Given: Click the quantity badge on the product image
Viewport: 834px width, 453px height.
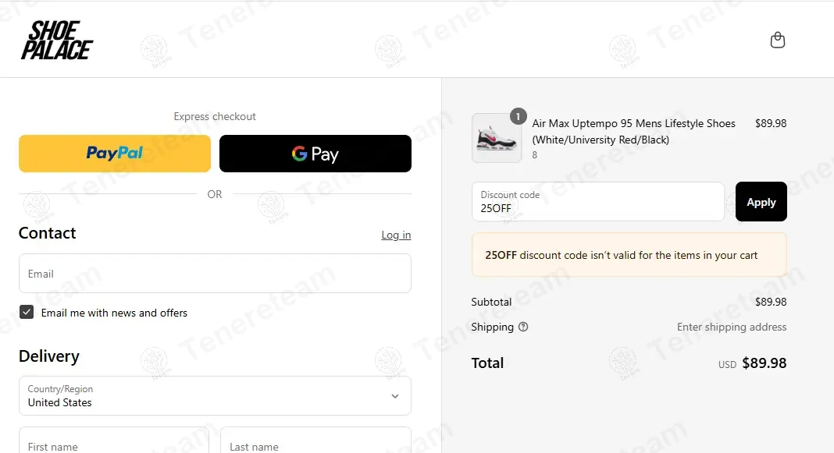Looking at the screenshot, I should pos(518,116).
